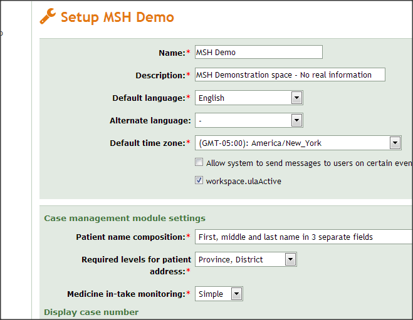Click the Description text field
This screenshot has width=413, height=320.
pos(290,75)
